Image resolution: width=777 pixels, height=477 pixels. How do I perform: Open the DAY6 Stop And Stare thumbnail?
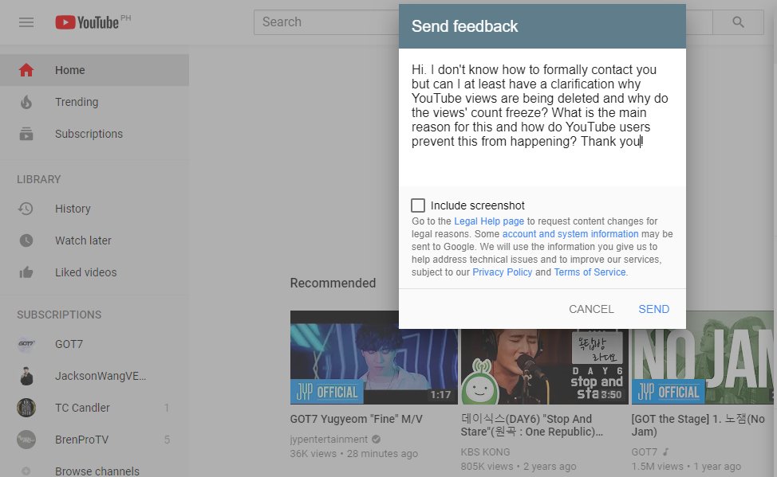tap(544, 366)
